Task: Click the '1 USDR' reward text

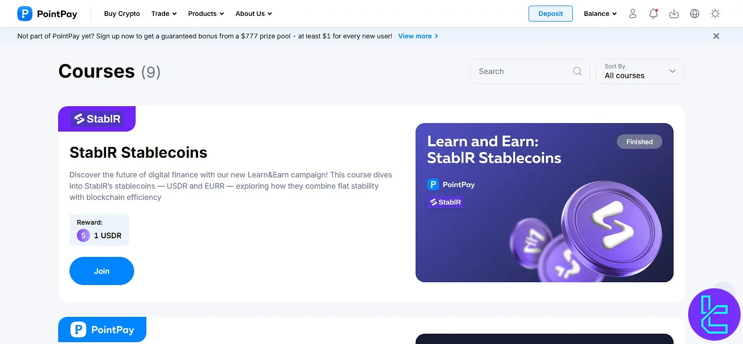Action: (x=107, y=235)
